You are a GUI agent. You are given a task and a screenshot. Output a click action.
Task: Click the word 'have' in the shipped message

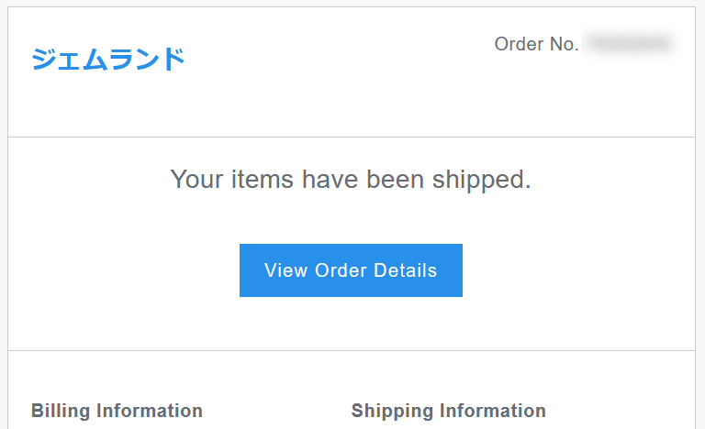click(x=330, y=180)
